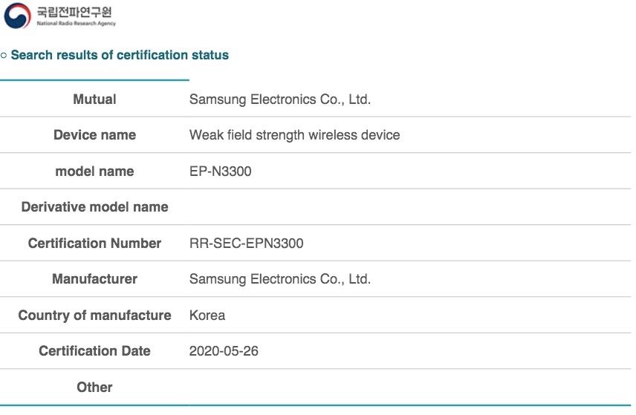This screenshot has width=636, height=415.
Task: Click the "Other" row label
Action: [x=94, y=388]
